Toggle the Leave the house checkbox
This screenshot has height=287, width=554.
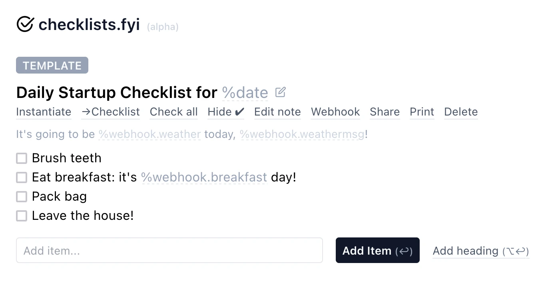tap(22, 216)
